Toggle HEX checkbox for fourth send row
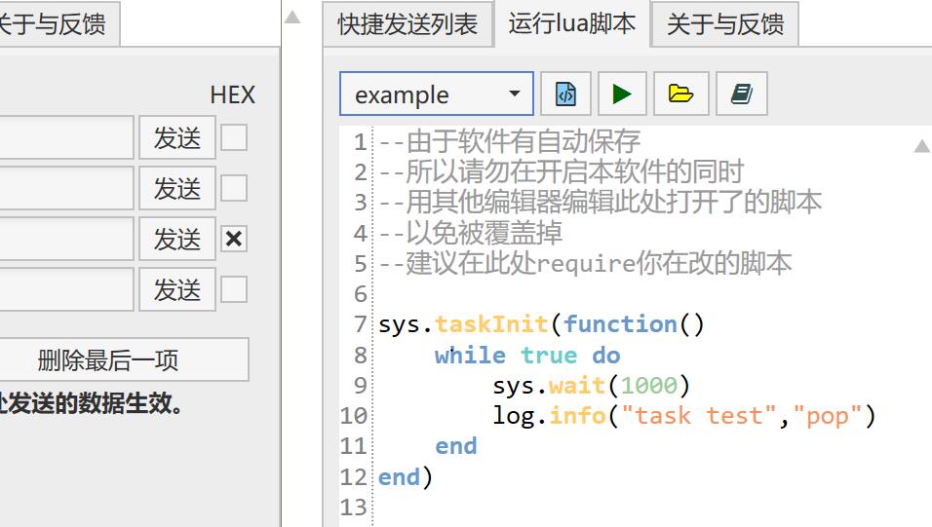 234,289
